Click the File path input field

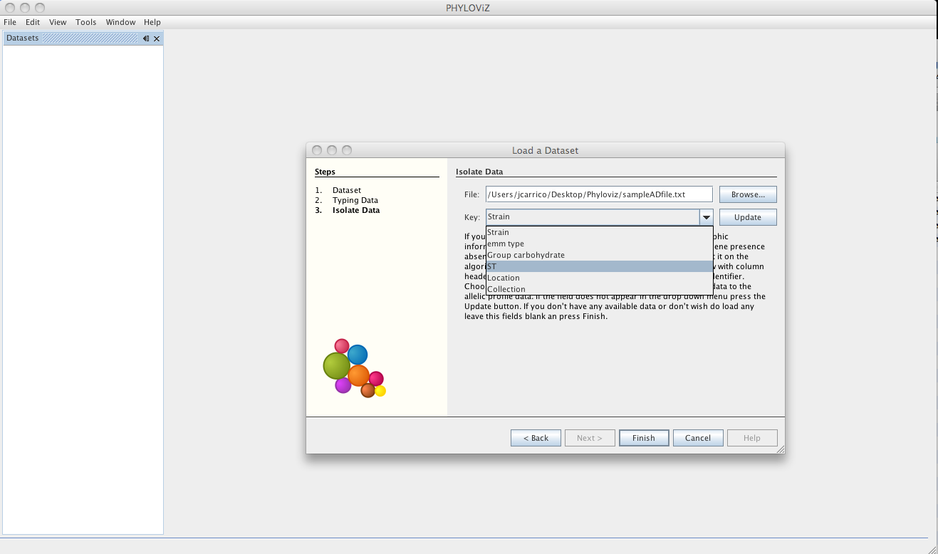[599, 194]
